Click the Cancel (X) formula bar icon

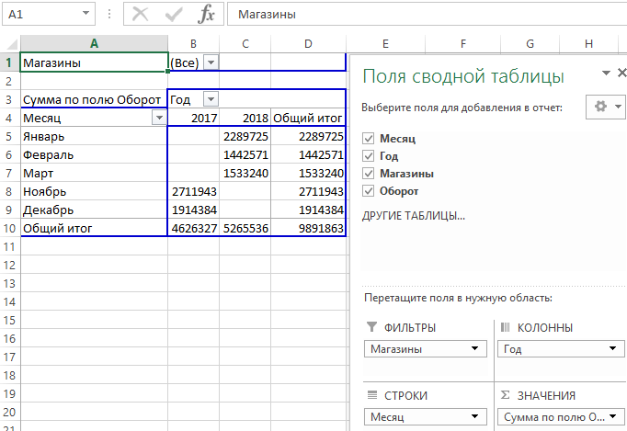point(140,15)
